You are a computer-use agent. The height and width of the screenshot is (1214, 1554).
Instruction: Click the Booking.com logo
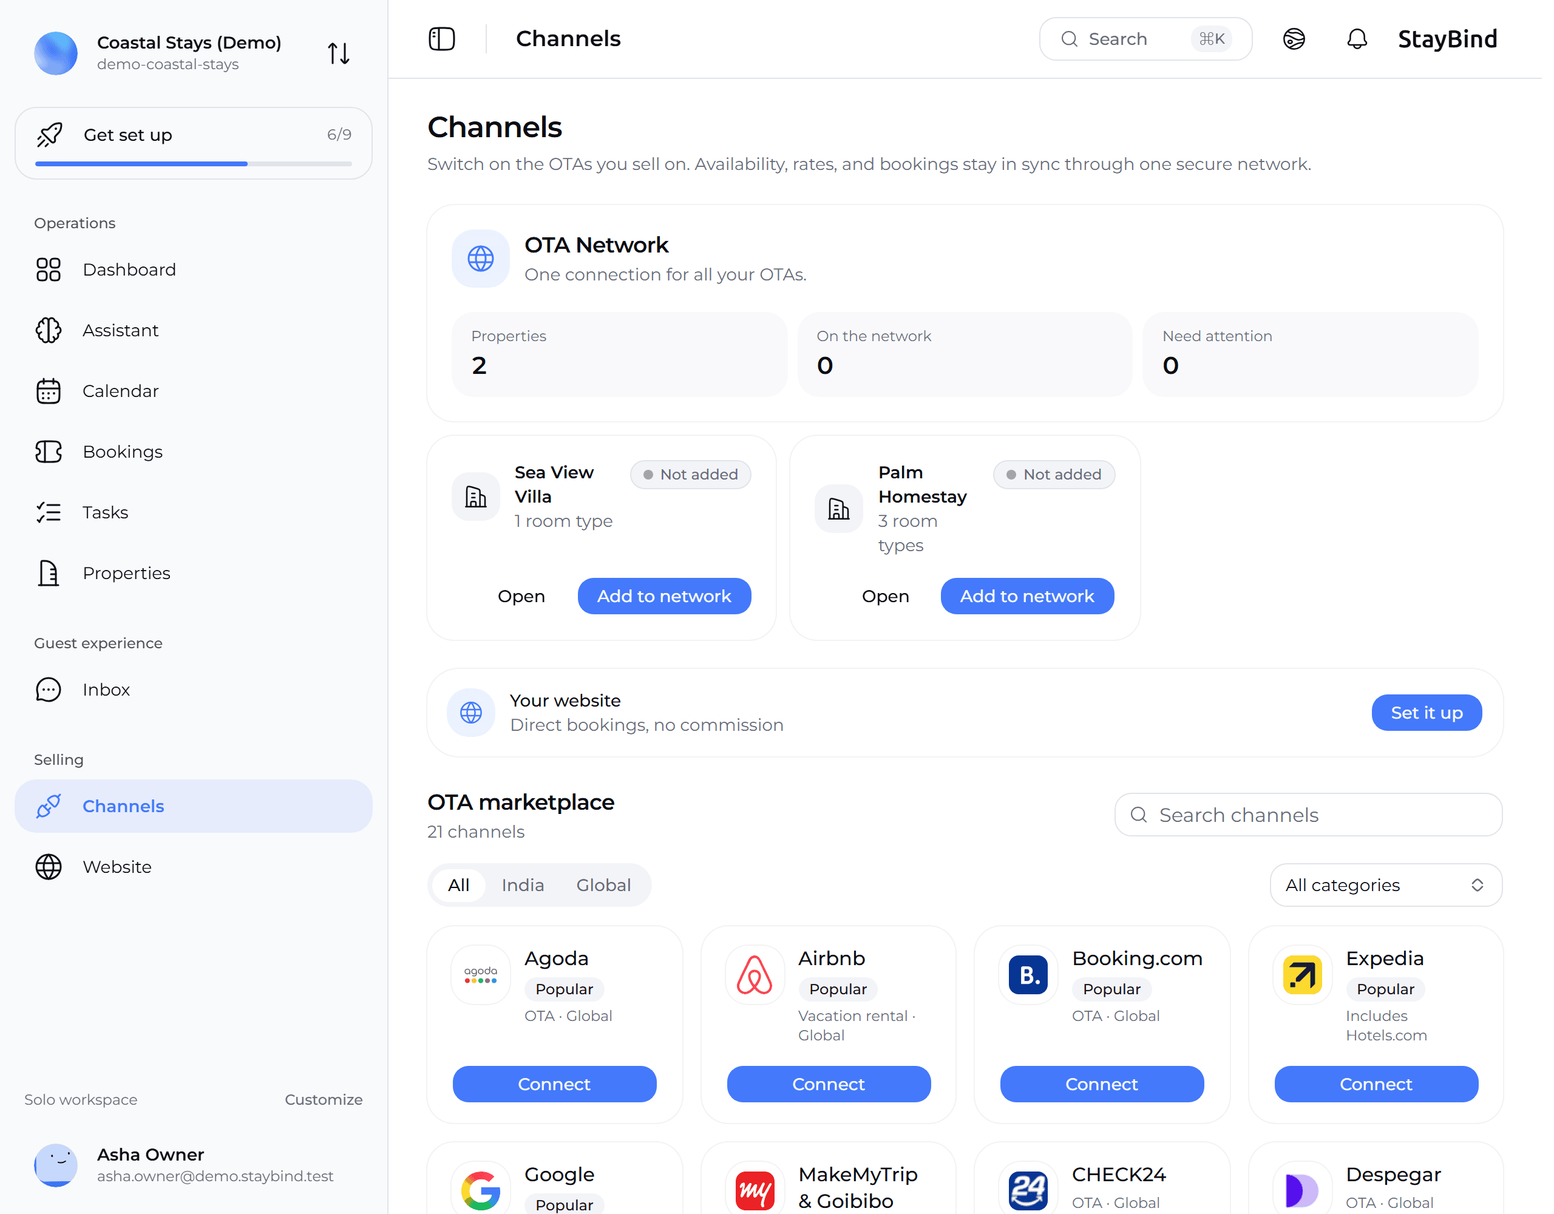pos(1028,974)
